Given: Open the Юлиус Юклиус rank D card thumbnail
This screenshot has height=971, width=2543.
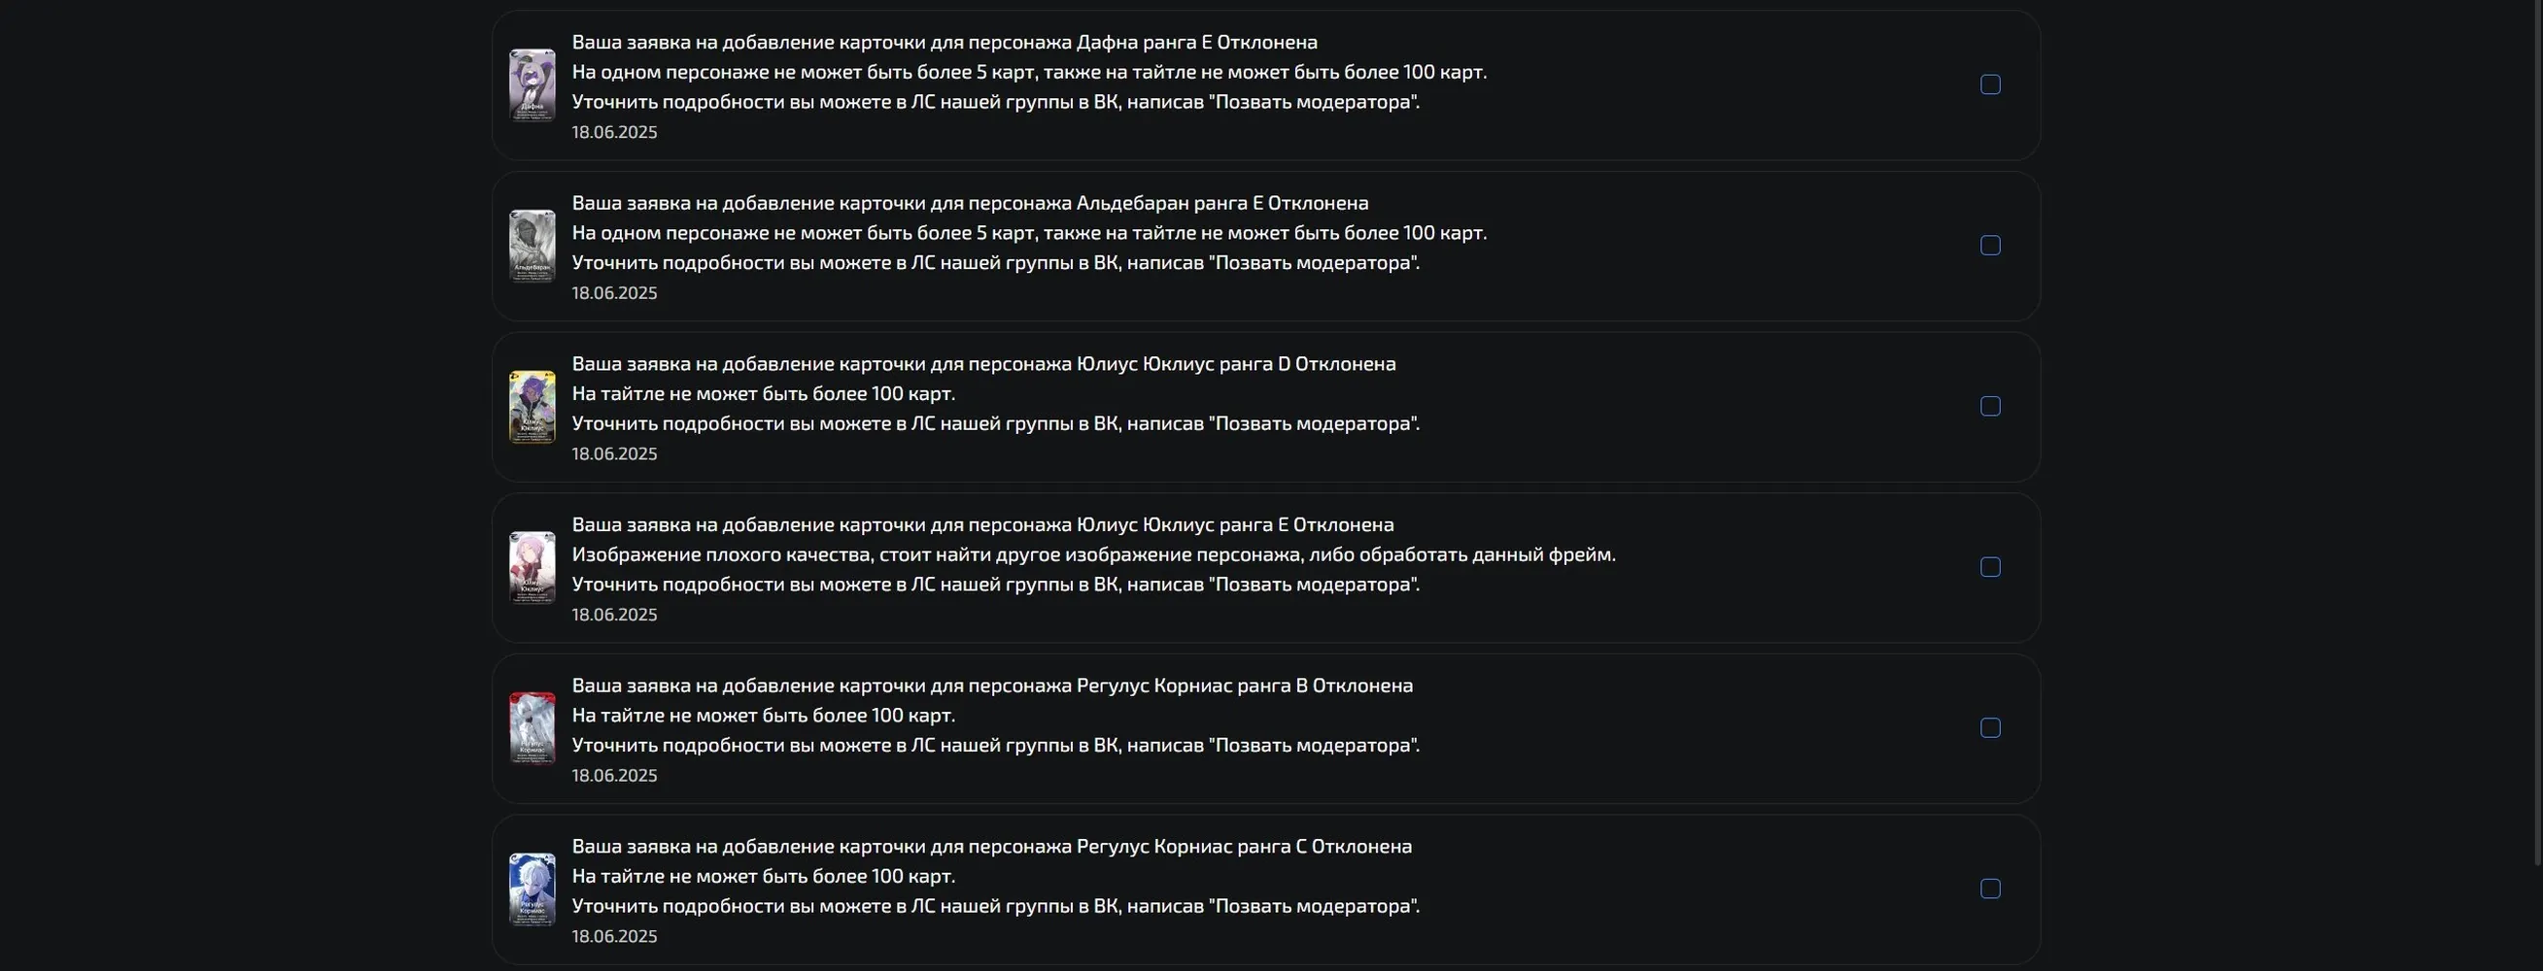Looking at the screenshot, I should coord(533,407).
